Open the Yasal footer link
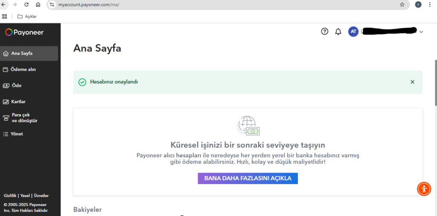Viewport: 437px width, 216px height. click(x=25, y=196)
